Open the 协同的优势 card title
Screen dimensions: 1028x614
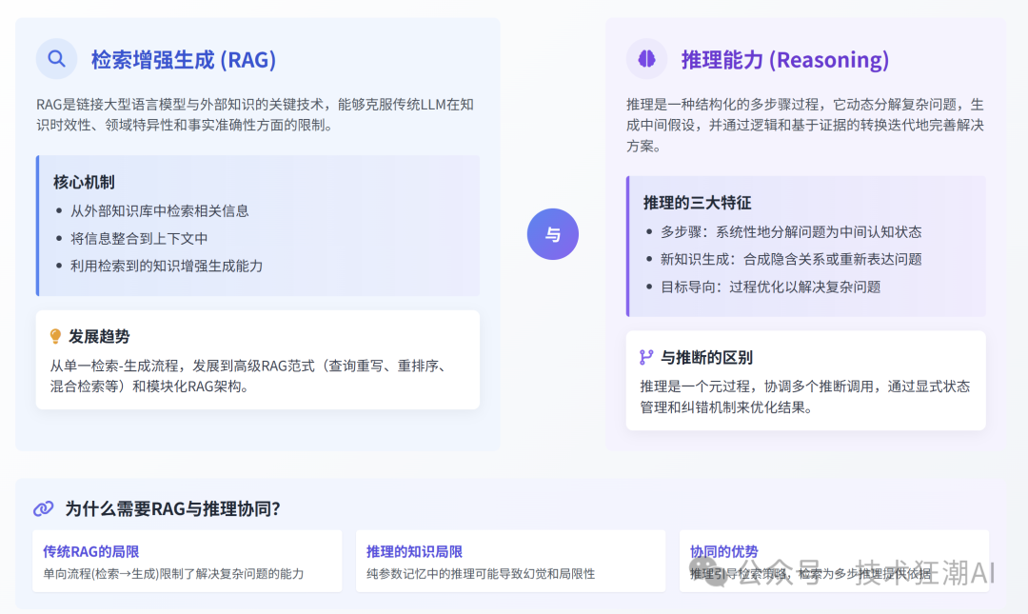pyautogui.click(x=723, y=552)
